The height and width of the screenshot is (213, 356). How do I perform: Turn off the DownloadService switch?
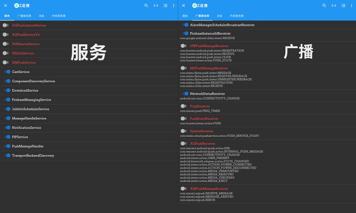7,90
